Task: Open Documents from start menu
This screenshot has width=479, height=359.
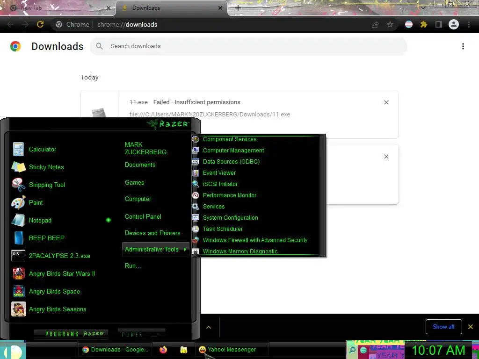Action: (x=140, y=165)
